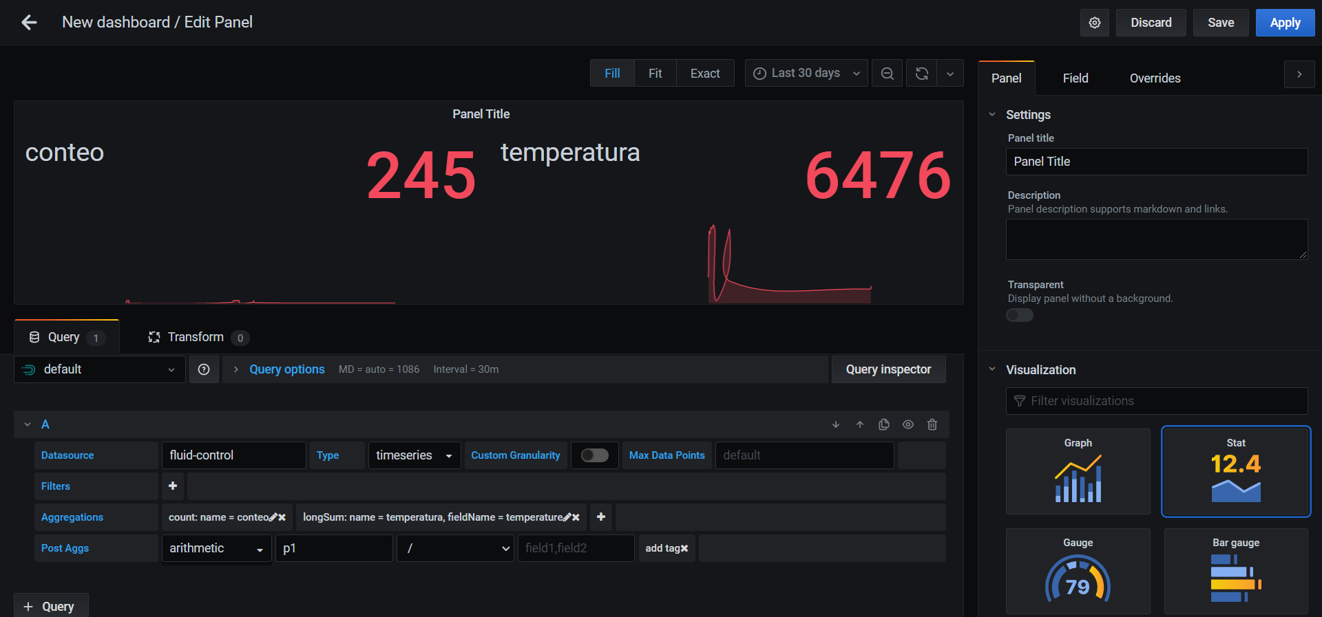Edit the temperatura longSum aggregation pencil
The image size is (1322, 617).
567,517
